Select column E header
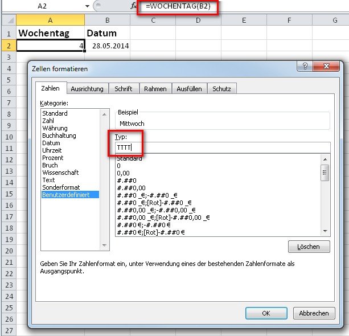 pyautogui.click(x=244, y=21)
